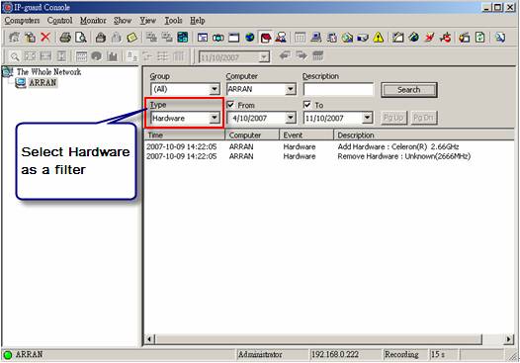Click the green refresh document icon
520x363 pixels.
click(x=479, y=38)
